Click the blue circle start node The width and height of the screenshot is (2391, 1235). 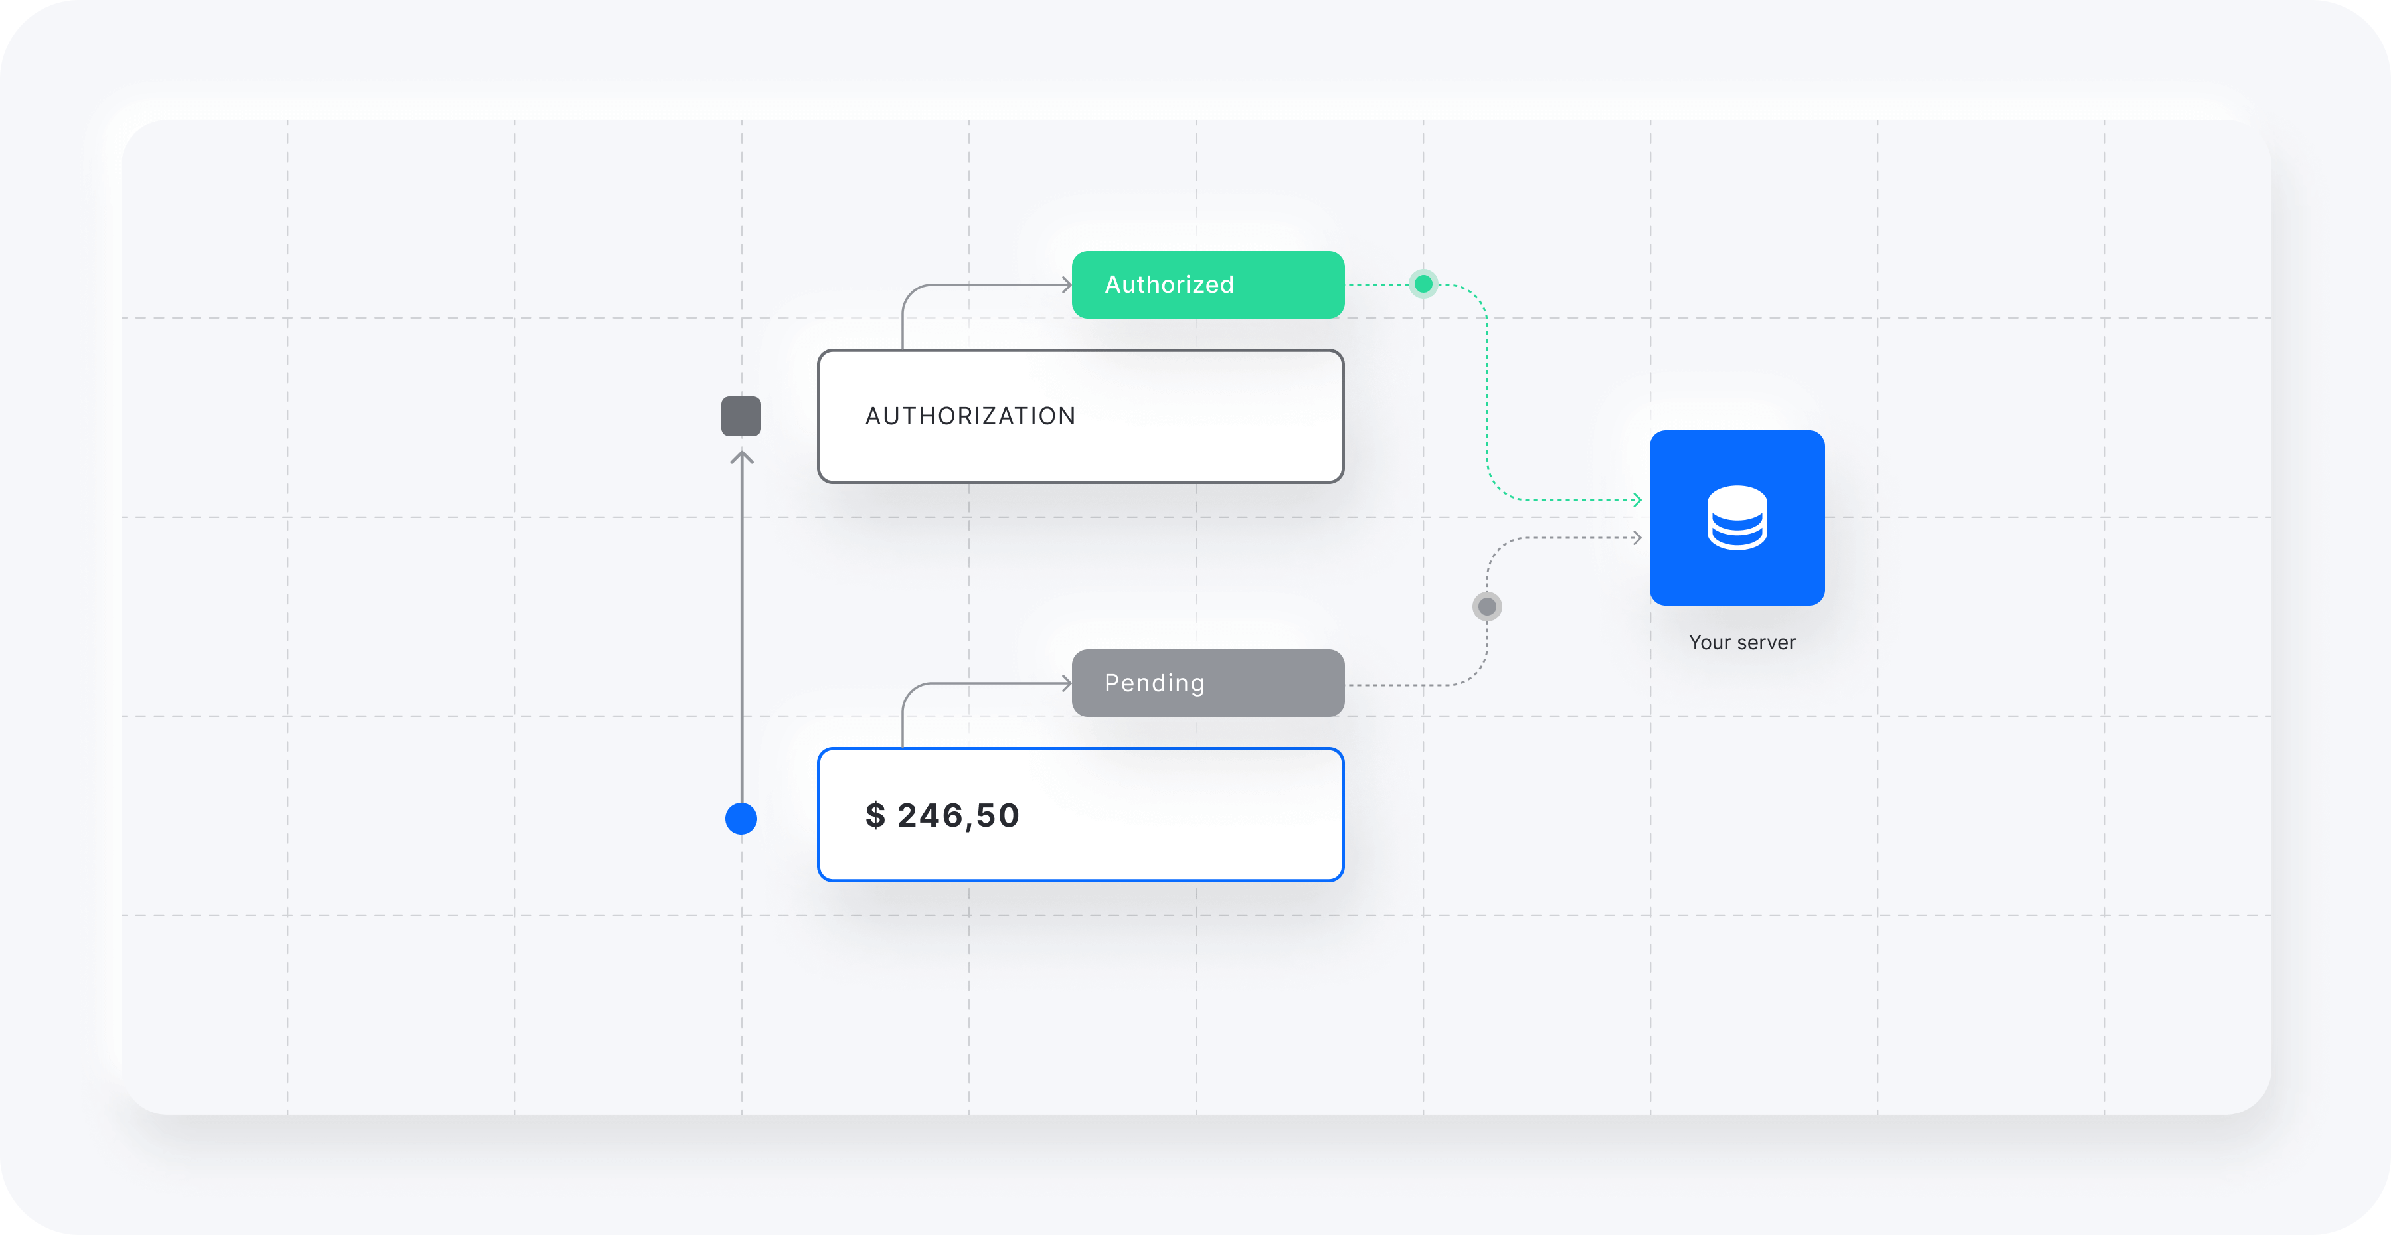741,819
